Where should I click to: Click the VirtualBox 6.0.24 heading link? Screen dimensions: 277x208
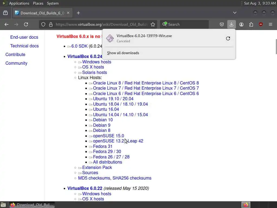85,56
